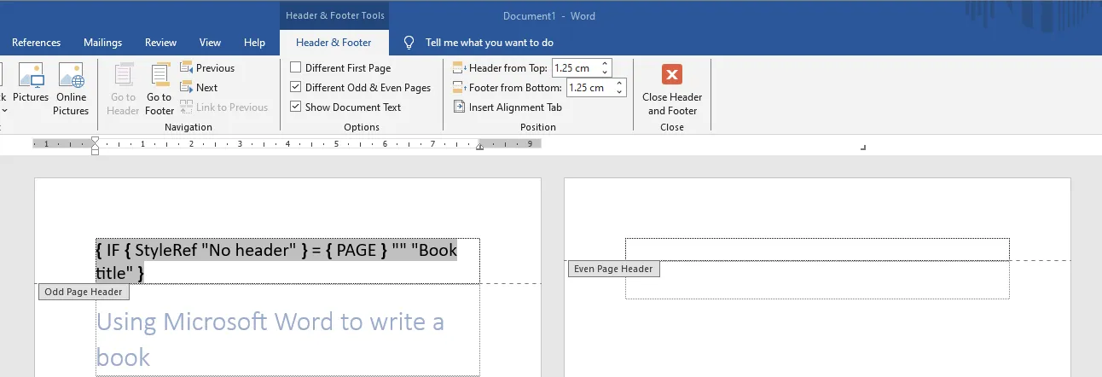Go to Next header section
The height and width of the screenshot is (377, 1102).
pyautogui.click(x=199, y=88)
